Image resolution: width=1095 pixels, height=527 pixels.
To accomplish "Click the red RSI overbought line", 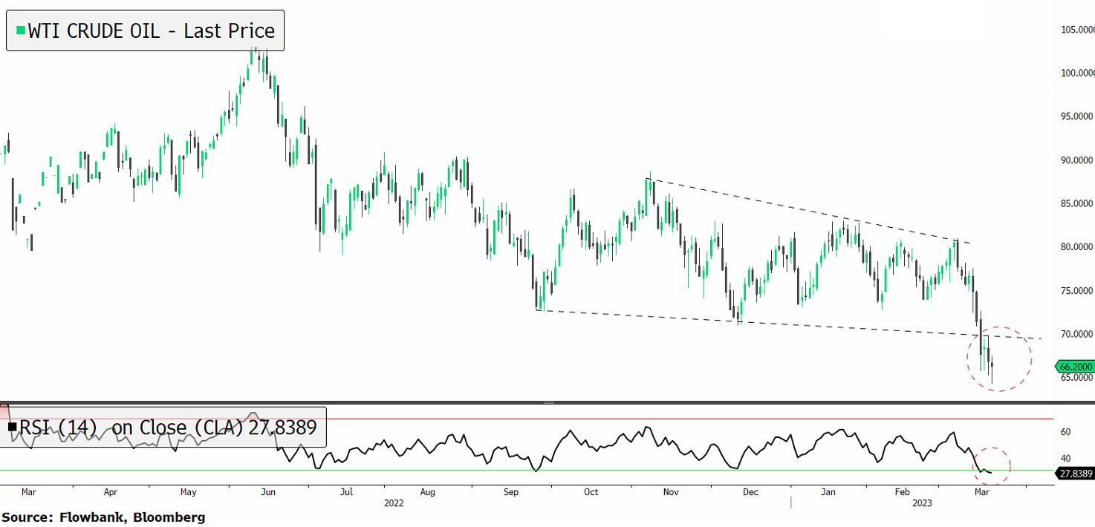I will [x=669, y=419].
